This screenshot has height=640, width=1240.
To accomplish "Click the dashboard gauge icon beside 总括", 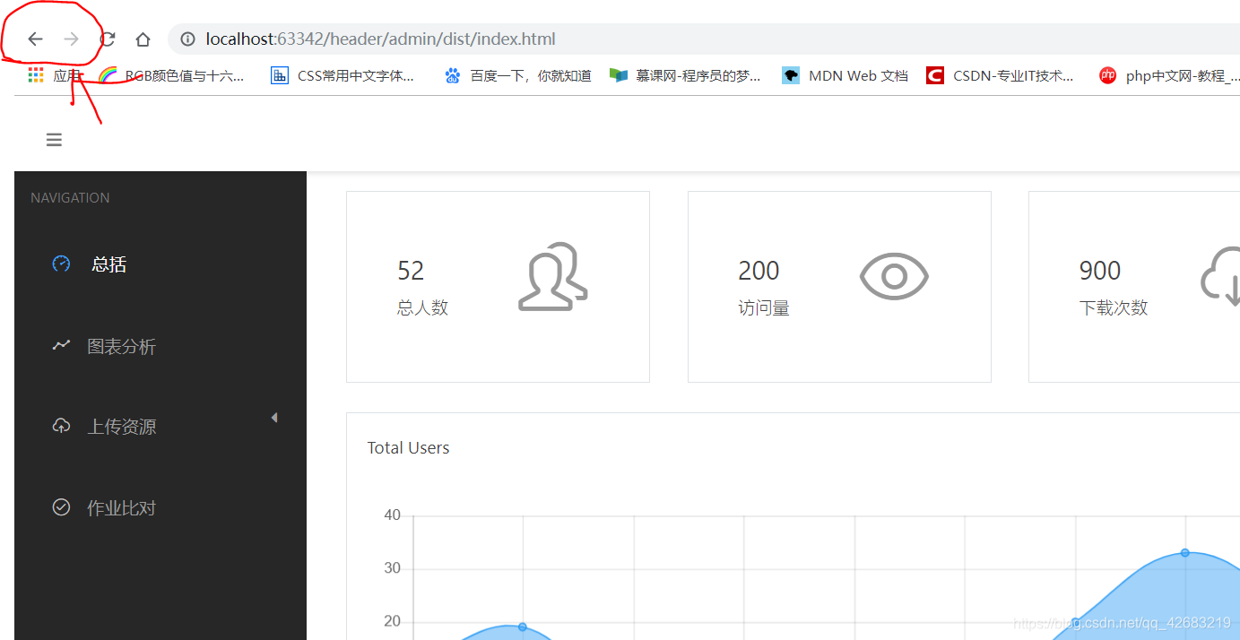I will (61, 264).
